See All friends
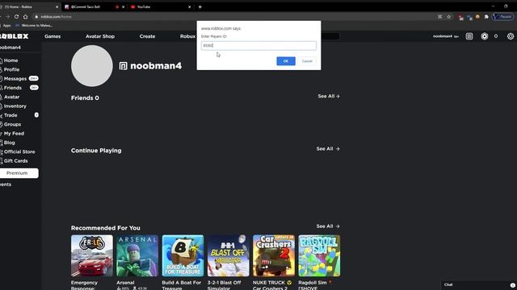 coord(329,97)
